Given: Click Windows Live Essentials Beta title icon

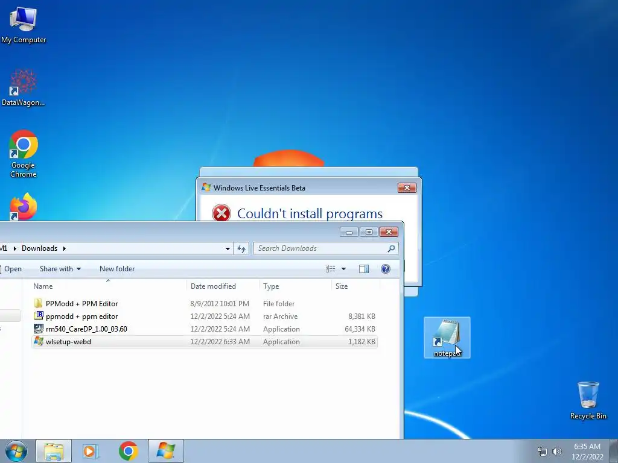Looking at the screenshot, I should click(x=206, y=187).
